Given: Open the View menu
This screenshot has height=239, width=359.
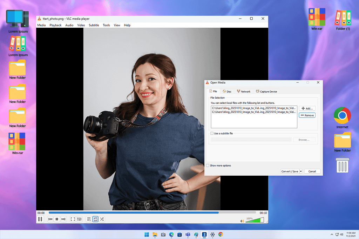Looking at the screenshot, I should [117, 25].
